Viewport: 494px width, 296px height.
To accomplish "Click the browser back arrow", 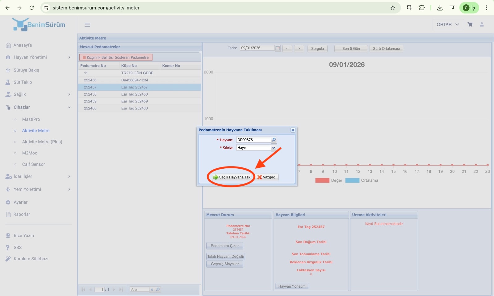I will 7,8.
